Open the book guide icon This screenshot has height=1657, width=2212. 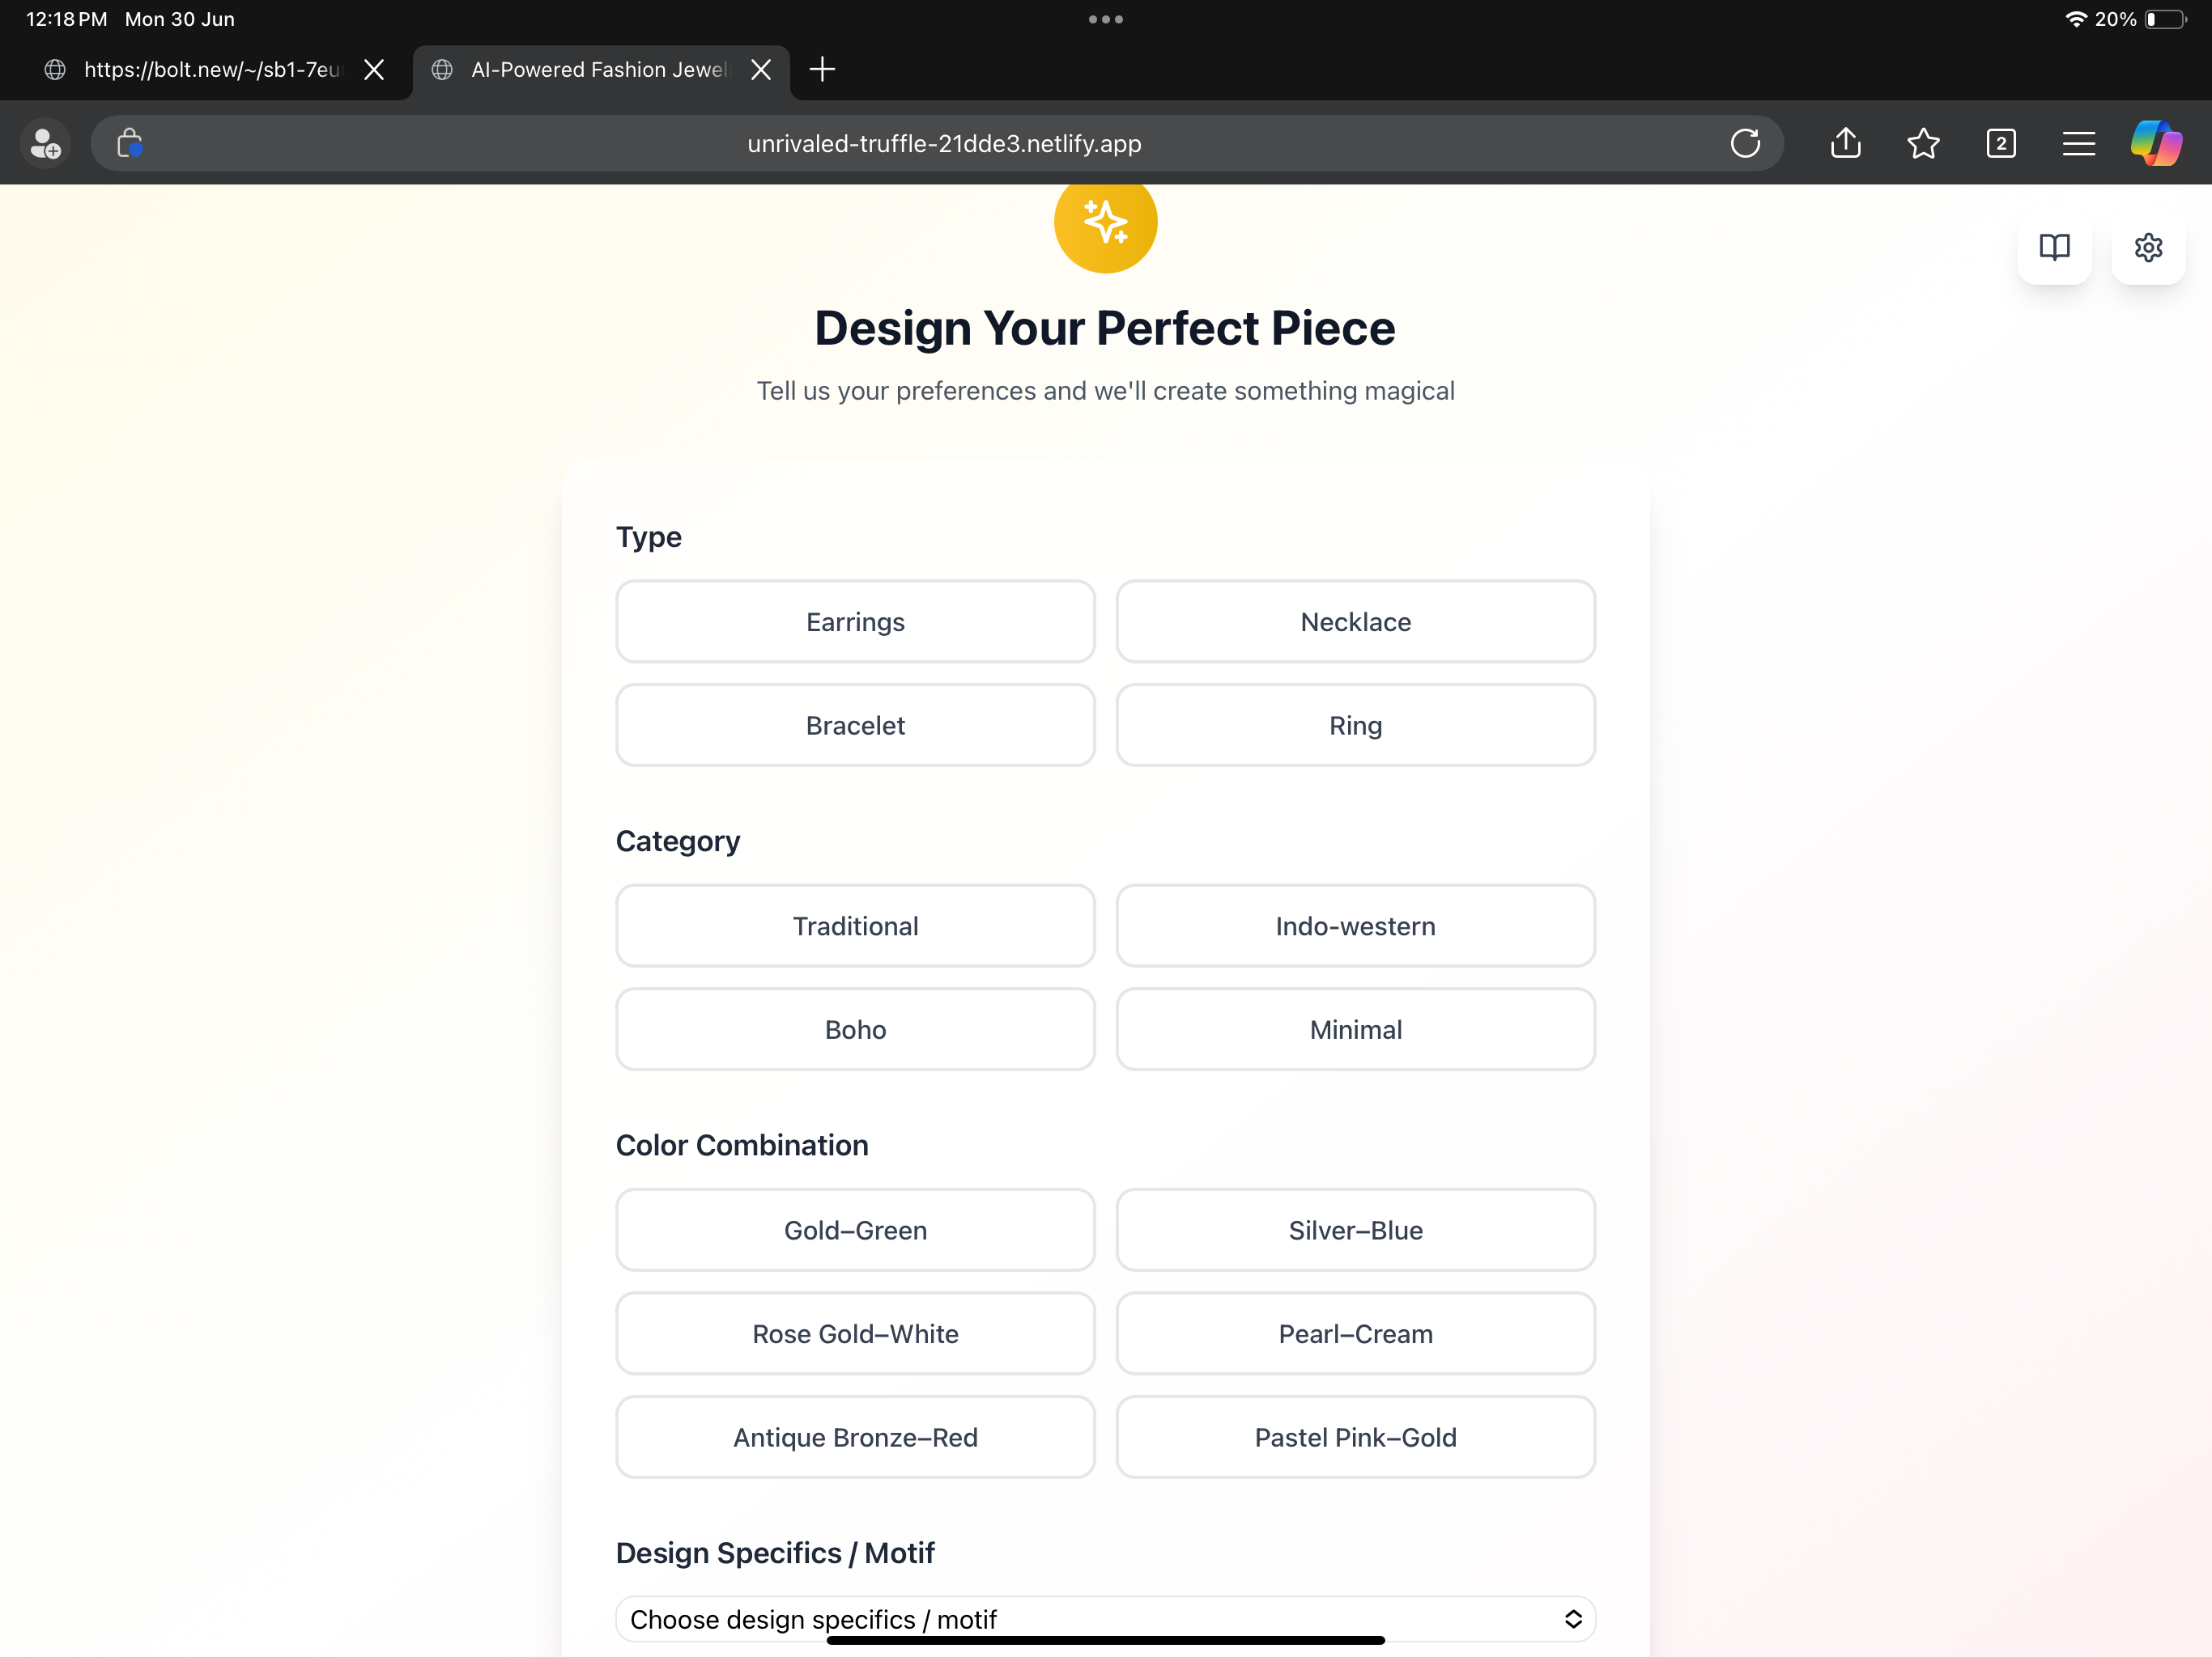coord(2054,247)
